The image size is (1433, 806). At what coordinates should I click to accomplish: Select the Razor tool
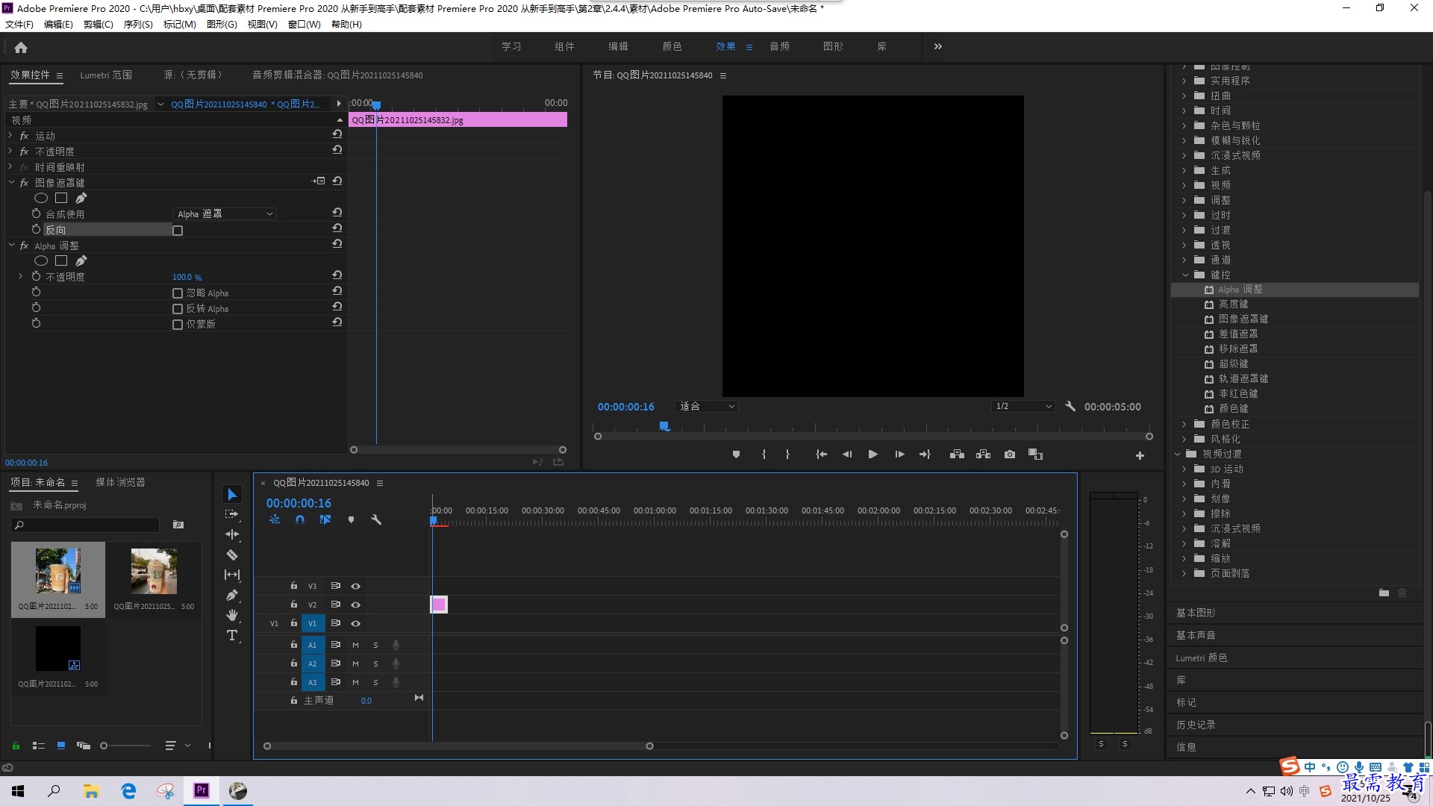click(x=232, y=554)
